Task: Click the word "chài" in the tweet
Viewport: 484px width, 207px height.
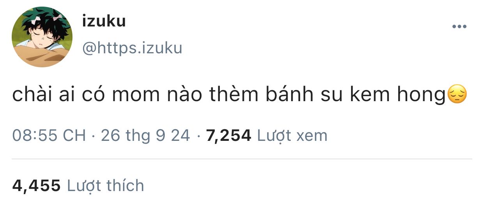Action: point(32,95)
